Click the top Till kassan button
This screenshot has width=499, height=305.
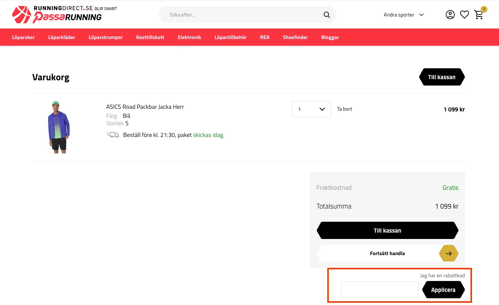(442, 77)
